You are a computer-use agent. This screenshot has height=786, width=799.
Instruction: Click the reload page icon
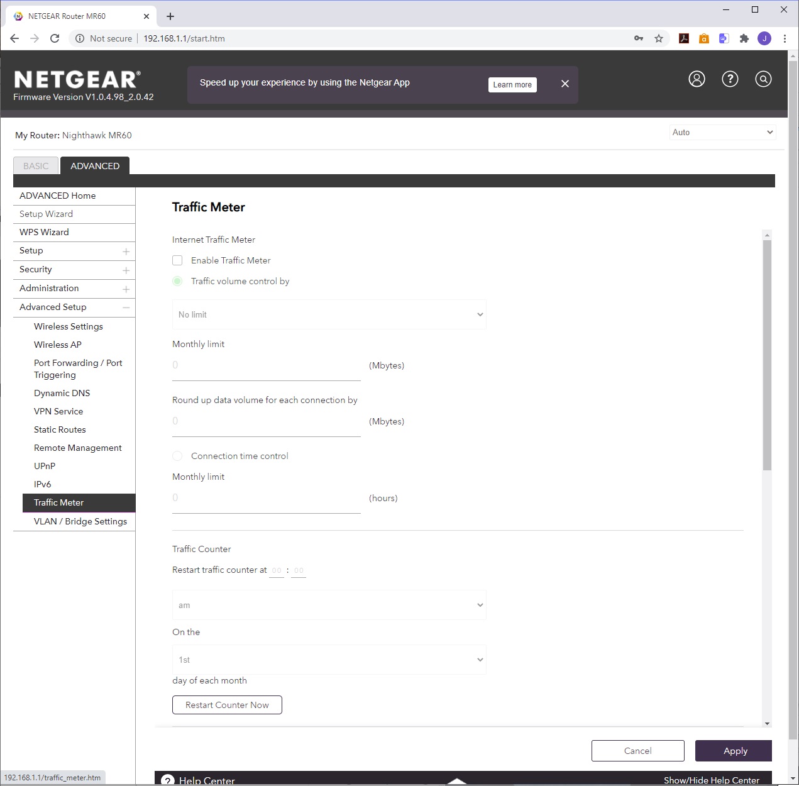tap(55, 38)
